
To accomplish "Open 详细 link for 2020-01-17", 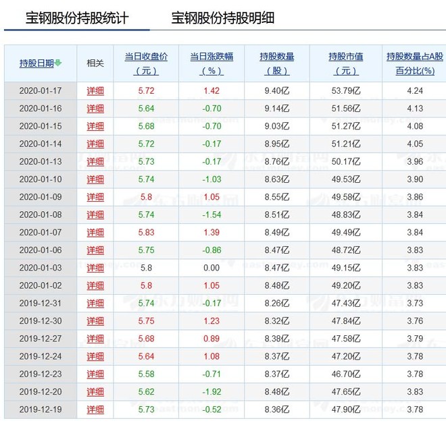I will point(95,91).
